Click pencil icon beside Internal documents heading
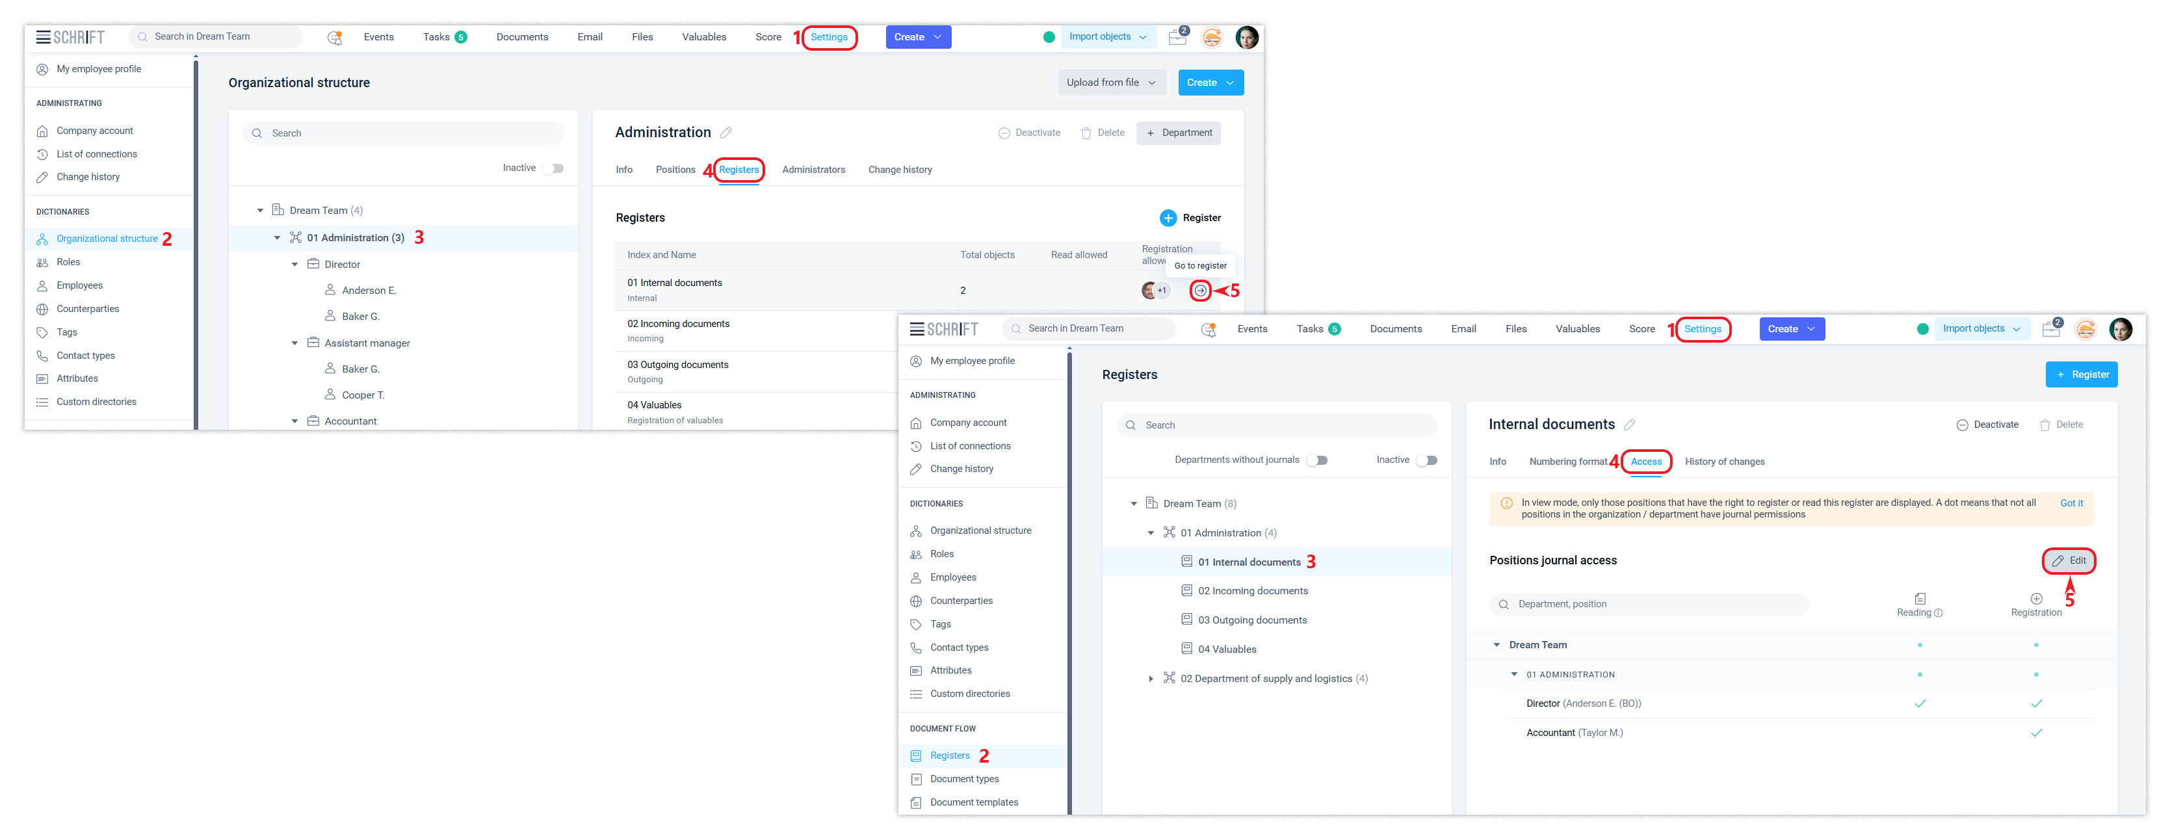 click(x=1630, y=425)
